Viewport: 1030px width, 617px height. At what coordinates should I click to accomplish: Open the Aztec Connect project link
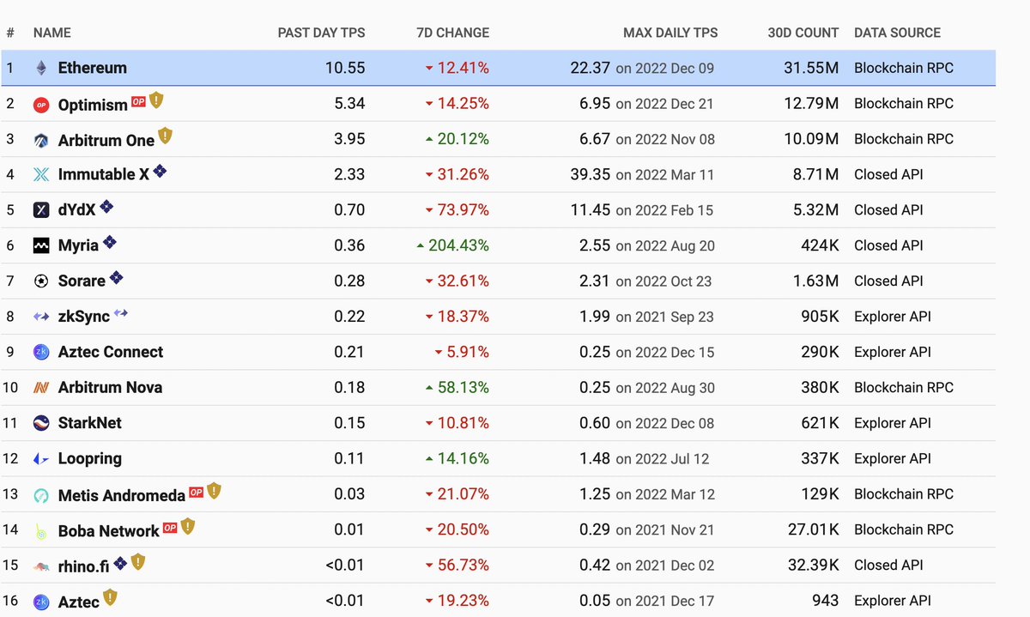coord(110,352)
